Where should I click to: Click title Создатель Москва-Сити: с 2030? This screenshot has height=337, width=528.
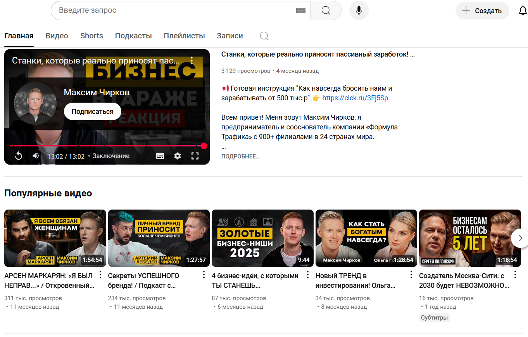click(464, 281)
